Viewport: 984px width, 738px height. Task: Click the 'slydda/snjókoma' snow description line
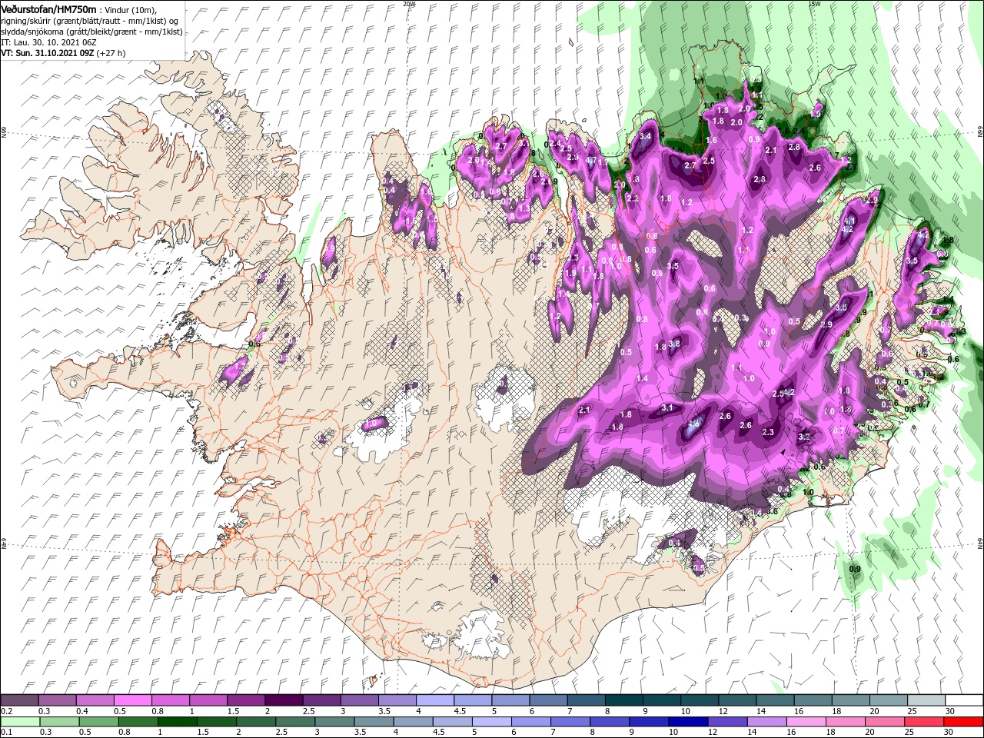[x=91, y=32]
